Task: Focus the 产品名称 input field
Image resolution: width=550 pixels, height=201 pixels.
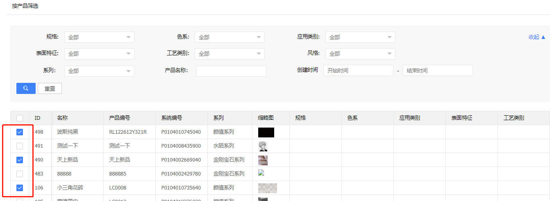Action: (x=231, y=71)
